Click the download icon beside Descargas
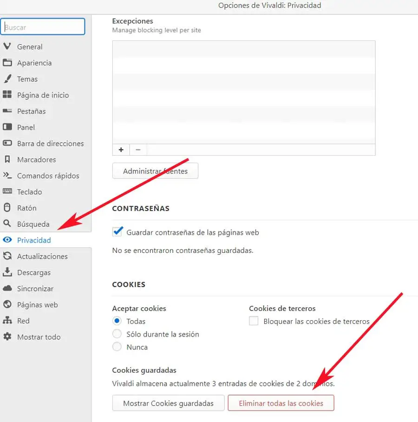Viewport: 418px width, 422px height. click(7, 272)
